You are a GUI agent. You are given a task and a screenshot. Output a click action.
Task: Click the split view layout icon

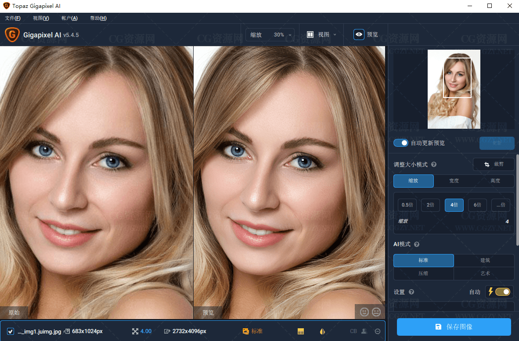coord(310,34)
